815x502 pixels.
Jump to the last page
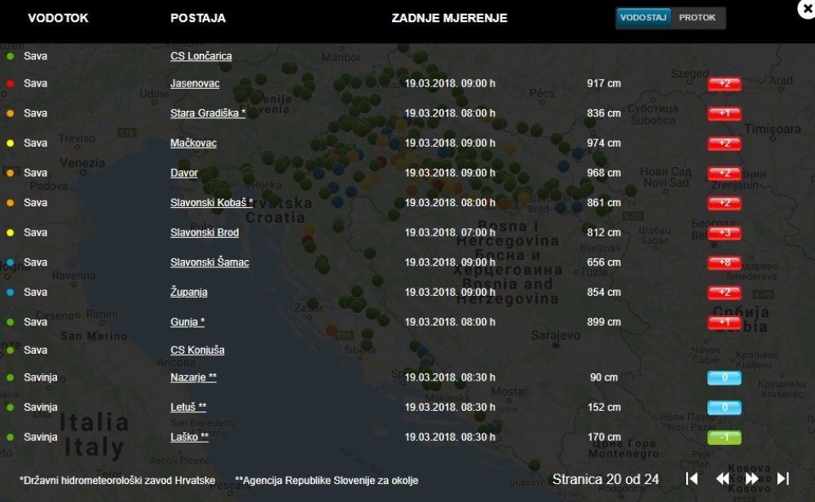click(x=783, y=478)
